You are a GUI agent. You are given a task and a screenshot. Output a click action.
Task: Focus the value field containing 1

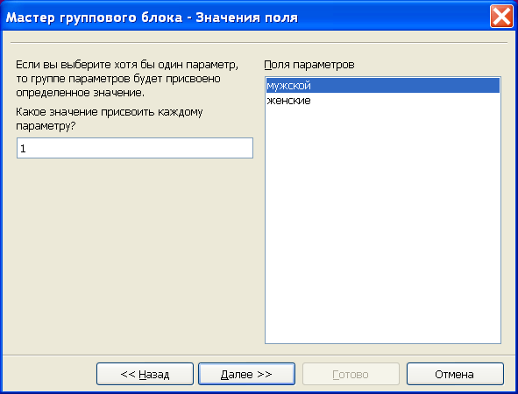point(135,148)
